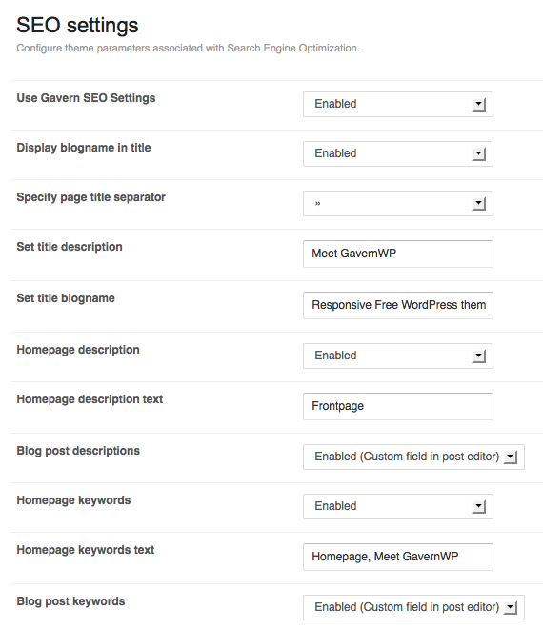Click arrow icon of Homepage description select
Image resolution: width=543 pixels, height=630 pixels.
(479, 356)
